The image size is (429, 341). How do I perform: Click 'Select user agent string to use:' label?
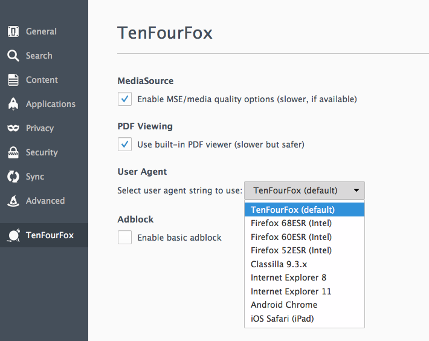[179, 190]
